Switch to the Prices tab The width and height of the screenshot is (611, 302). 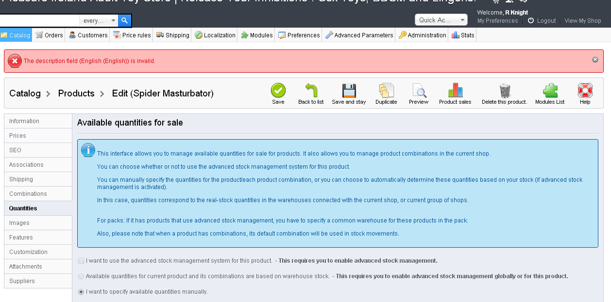(x=38, y=136)
